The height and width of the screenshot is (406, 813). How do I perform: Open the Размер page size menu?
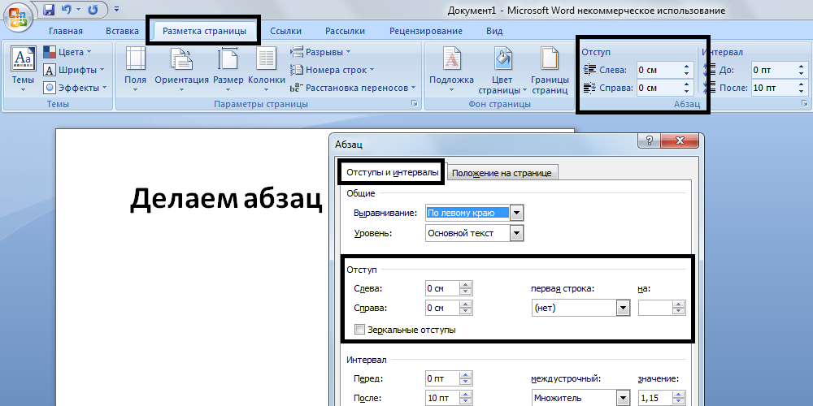[228, 69]
